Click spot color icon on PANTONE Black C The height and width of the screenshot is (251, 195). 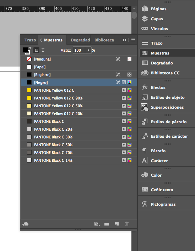tap(124, 121)
